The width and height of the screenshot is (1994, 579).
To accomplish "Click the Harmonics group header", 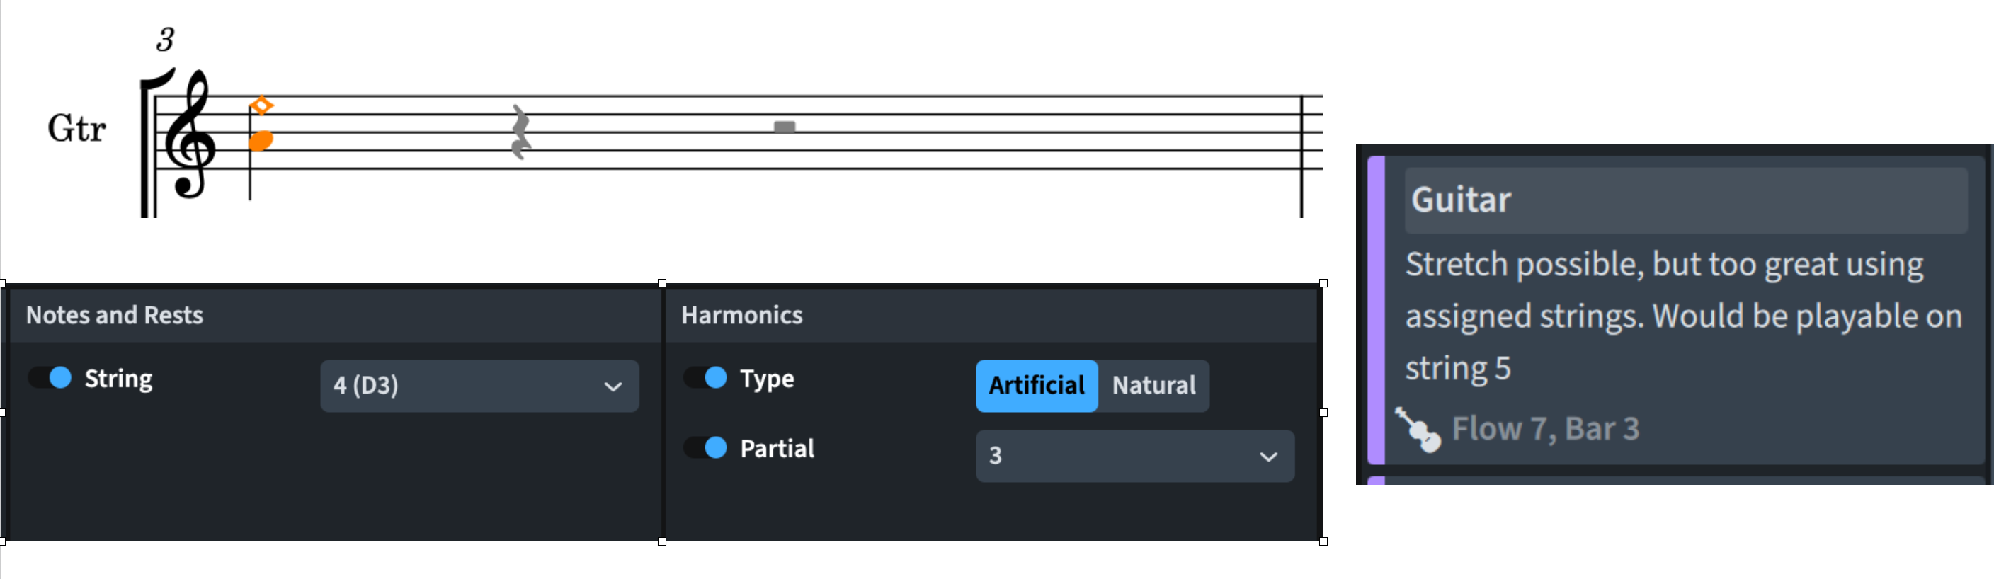I will click(741, 315).
